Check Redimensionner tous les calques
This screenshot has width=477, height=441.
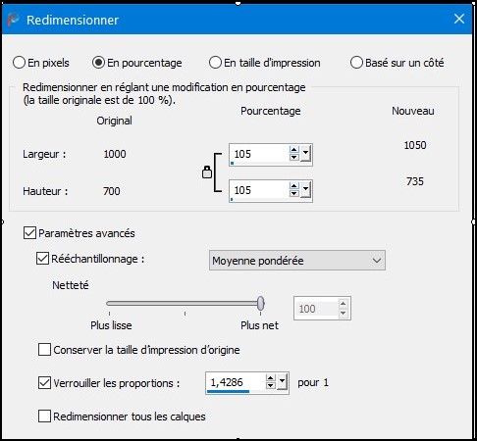tap(44, 416)
